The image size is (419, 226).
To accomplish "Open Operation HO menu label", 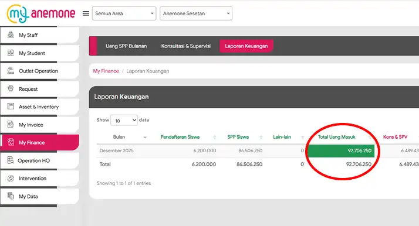I will click(33, 160).
